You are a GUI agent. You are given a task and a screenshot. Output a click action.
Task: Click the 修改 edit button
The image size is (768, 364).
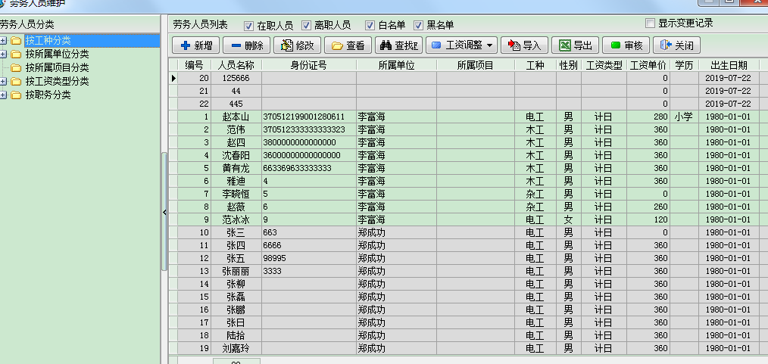(x=298, y=45)
